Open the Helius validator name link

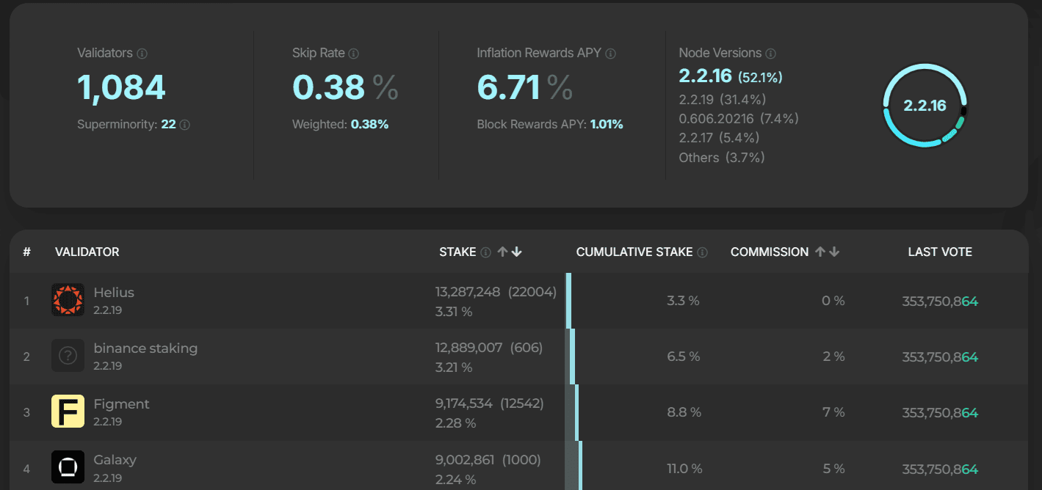point(114,293)
